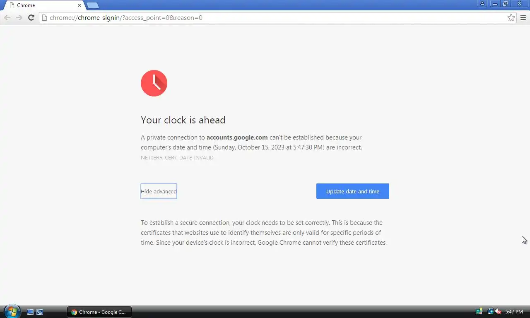Click the muted volume tray icon

click(x=498, y=311)
